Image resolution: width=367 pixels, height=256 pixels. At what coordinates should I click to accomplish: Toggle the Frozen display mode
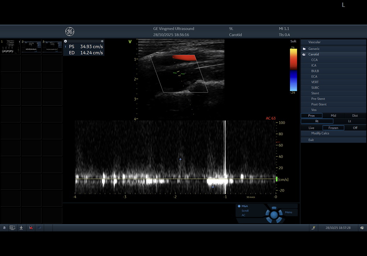[x=333, y=128]
